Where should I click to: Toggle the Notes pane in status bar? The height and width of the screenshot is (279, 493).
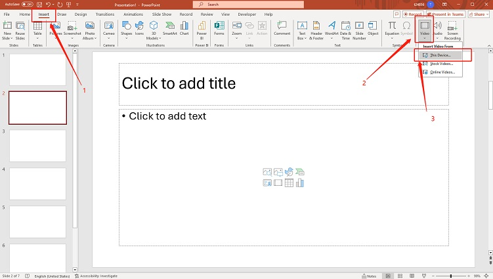(369, 276)
